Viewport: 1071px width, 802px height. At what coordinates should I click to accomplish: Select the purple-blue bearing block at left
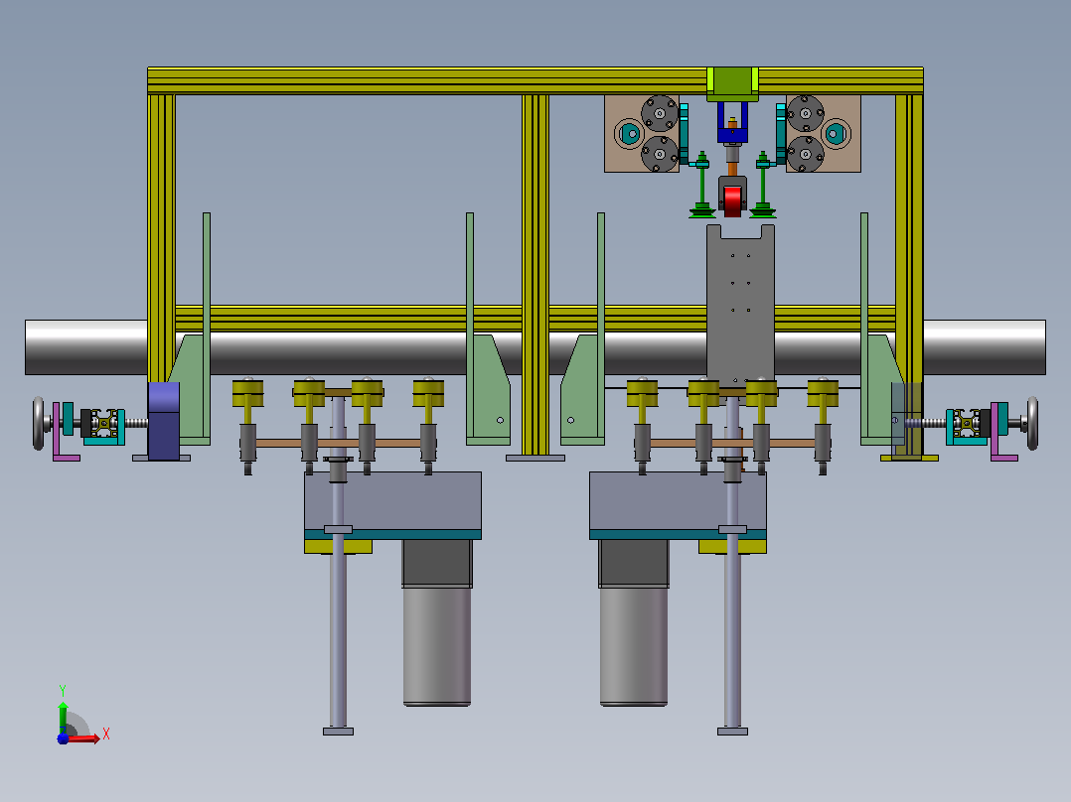coord(164,421)
